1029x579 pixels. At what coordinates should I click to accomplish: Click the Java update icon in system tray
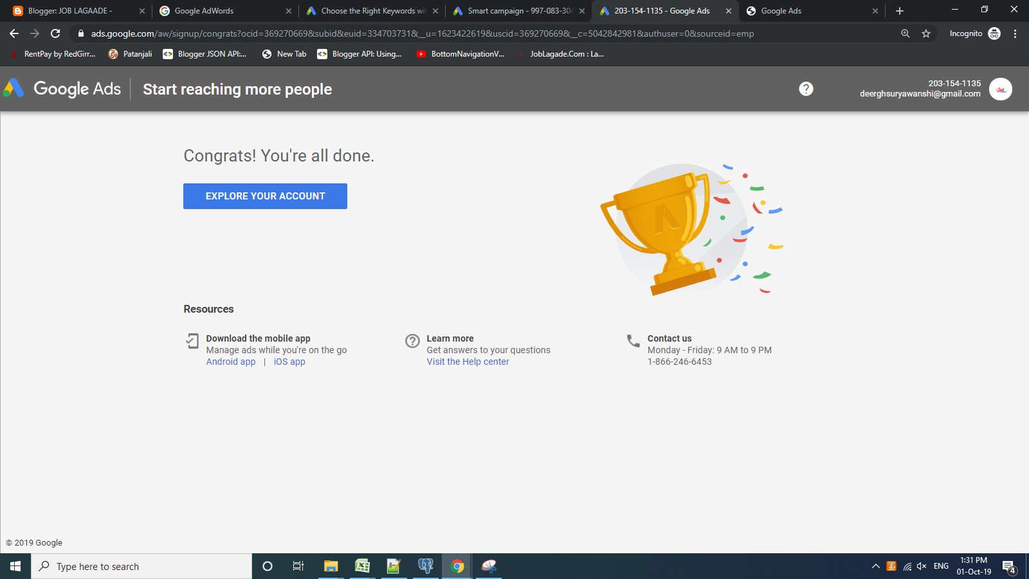click(891, 566)
